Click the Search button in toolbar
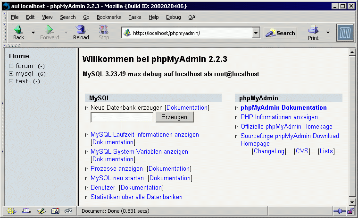Viewport: 358px width, 218px height. (x=281, y=33)
